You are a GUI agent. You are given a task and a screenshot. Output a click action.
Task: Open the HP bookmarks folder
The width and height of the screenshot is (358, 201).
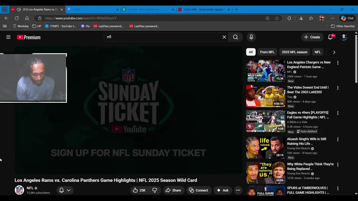pyautogui.click(x=37, y=26)
